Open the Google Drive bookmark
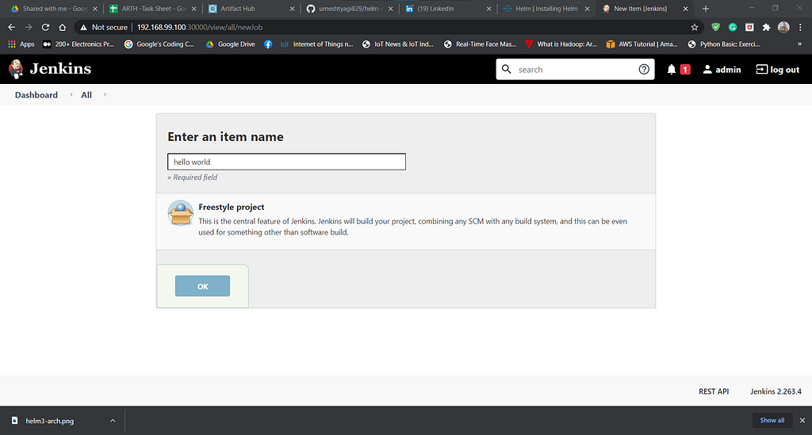This screenshot has width=812, height=435. pyautogui.click(x=231, y=44)
